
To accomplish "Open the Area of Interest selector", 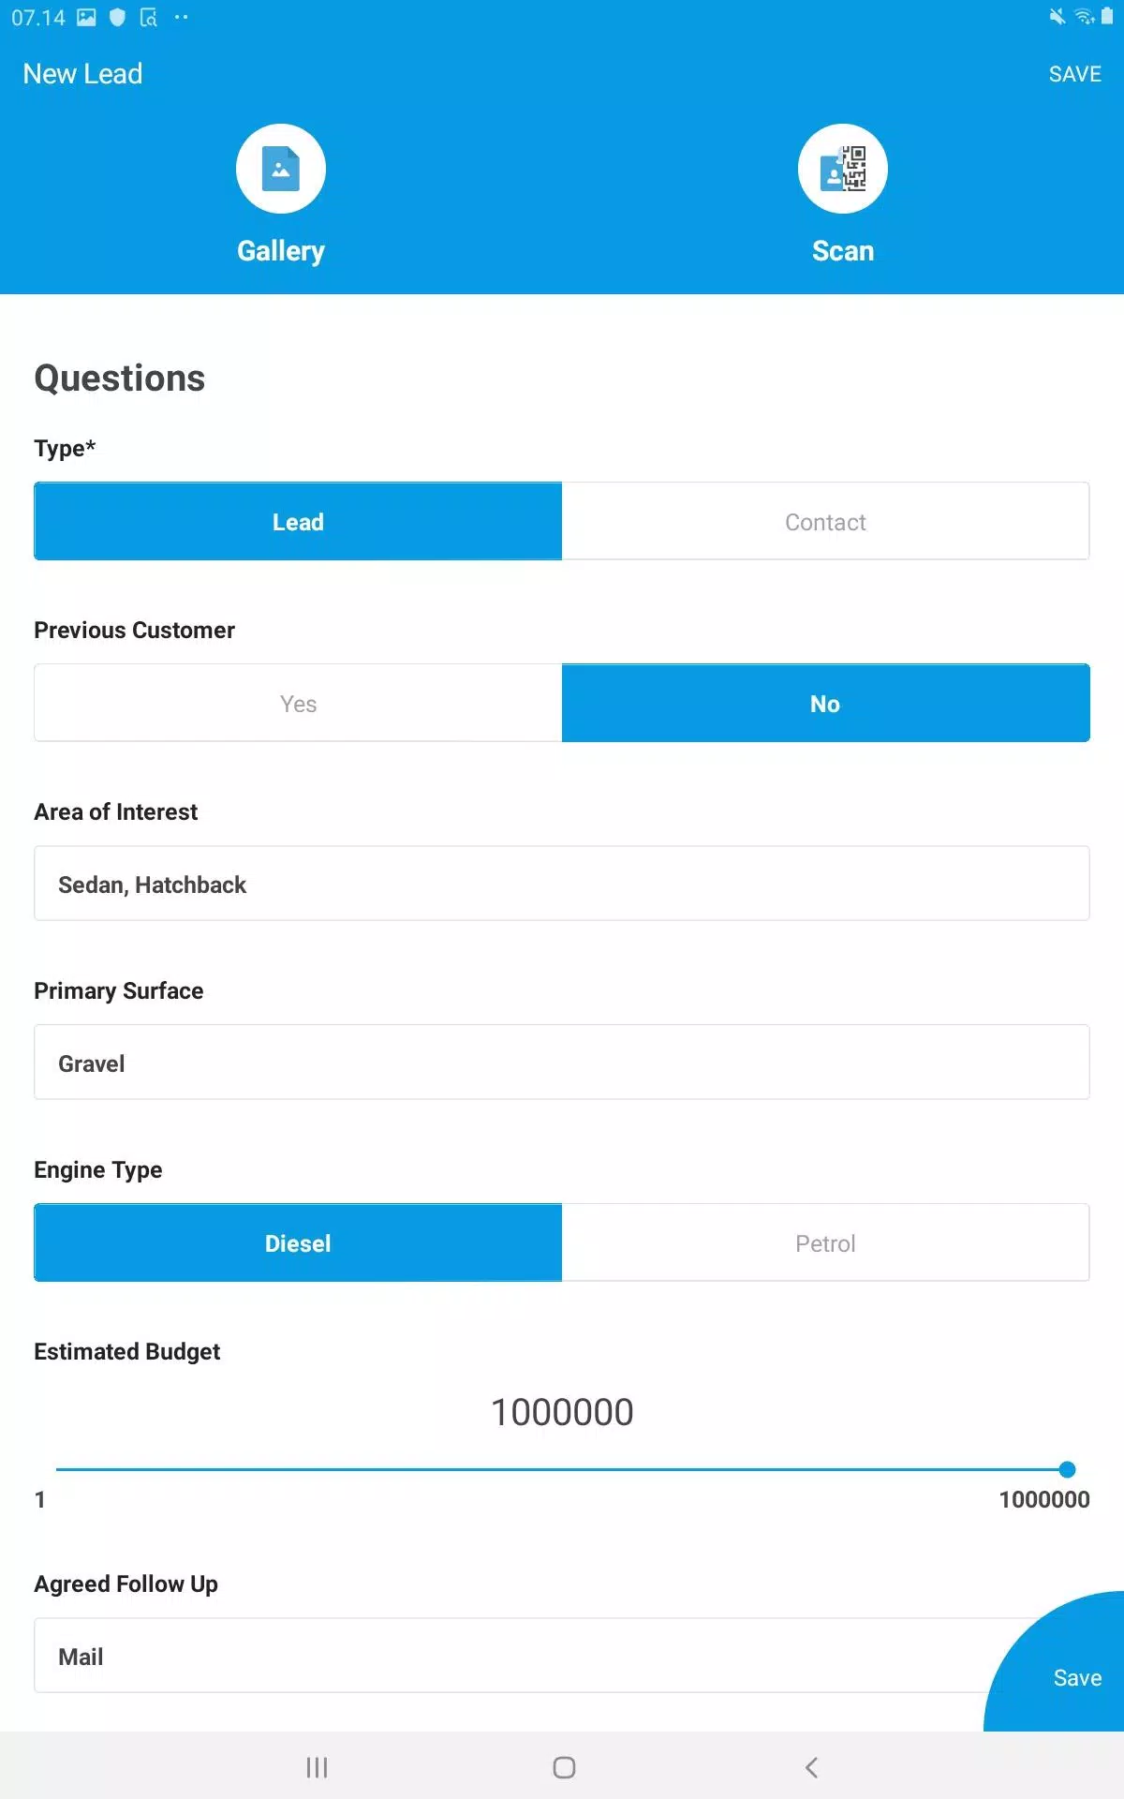I will 561,885.
